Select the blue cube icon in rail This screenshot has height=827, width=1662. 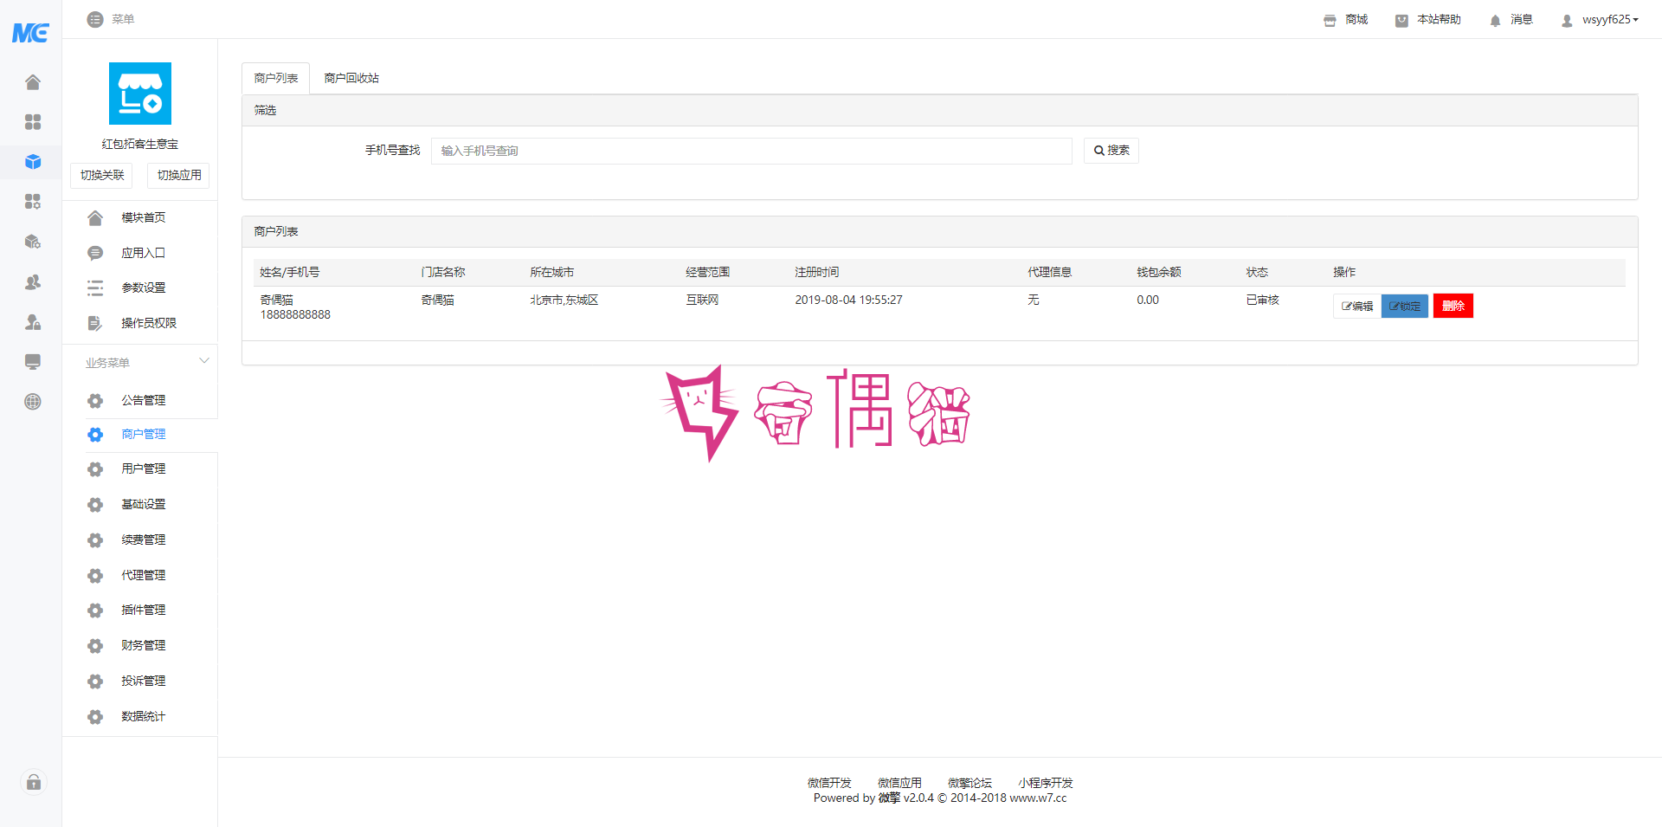pyautogui.click(x=33, y=162)
